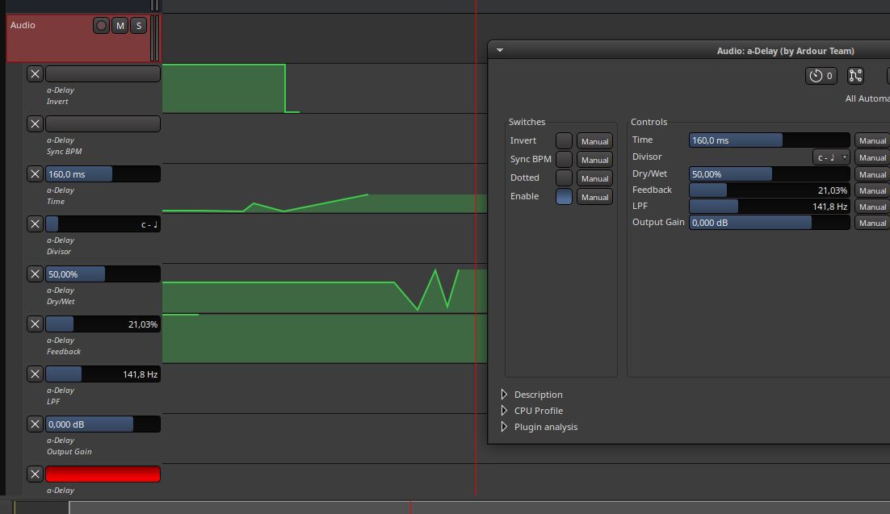Hide the a-Delay Invert automation lane

35,74
